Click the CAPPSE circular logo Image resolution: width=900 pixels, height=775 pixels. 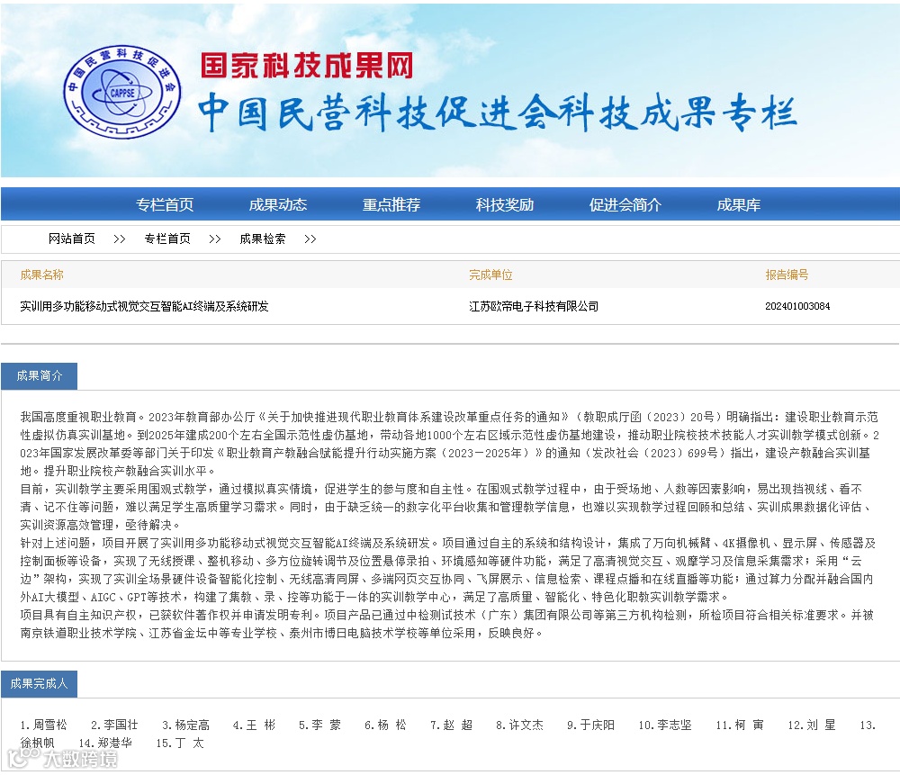121,92
